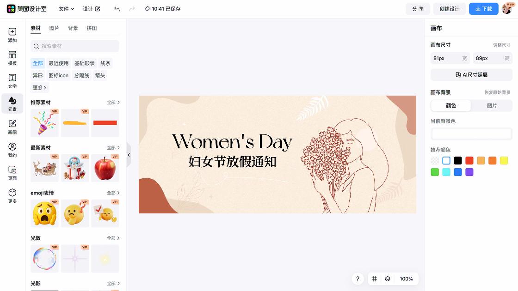This screenshot has height=291, width=518.
Task: Switch to the 拼图 tab
Action: 92,28
